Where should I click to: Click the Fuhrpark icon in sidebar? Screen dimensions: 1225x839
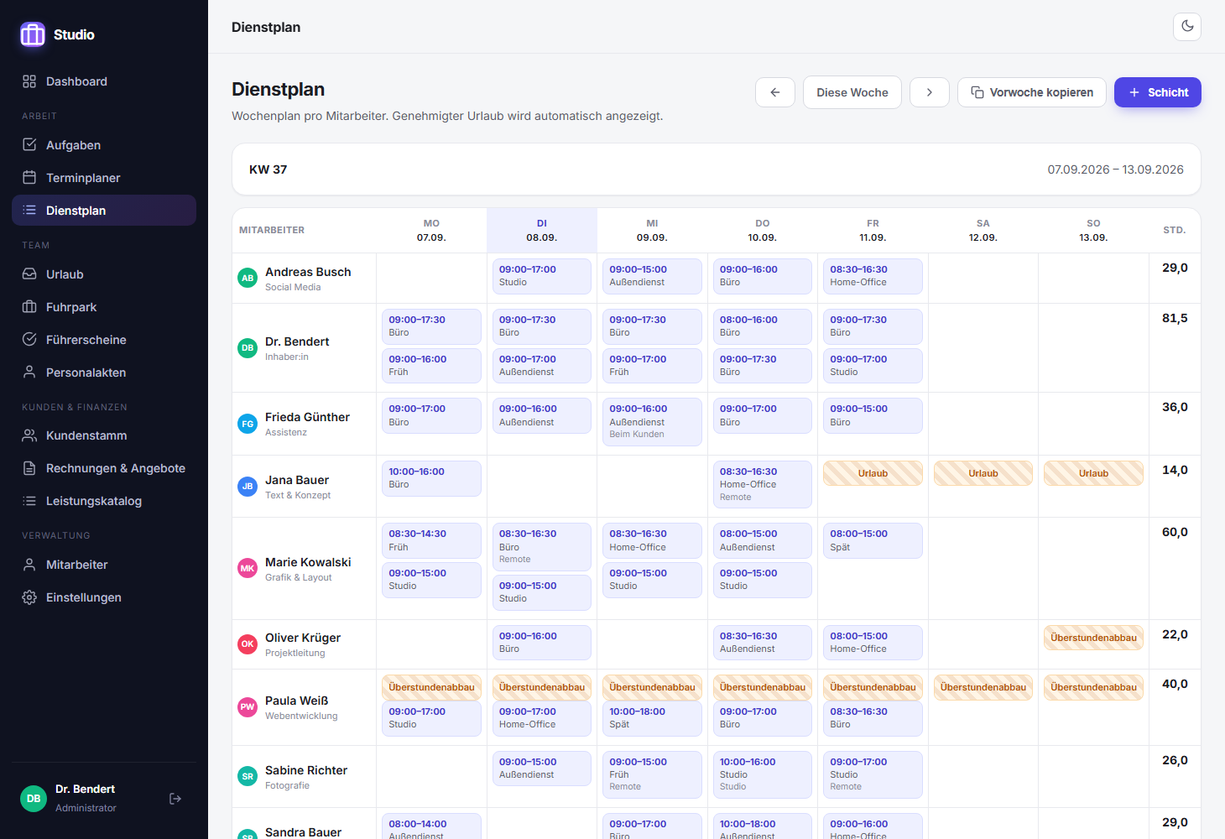pyautogui.click(x=29, y=307)
